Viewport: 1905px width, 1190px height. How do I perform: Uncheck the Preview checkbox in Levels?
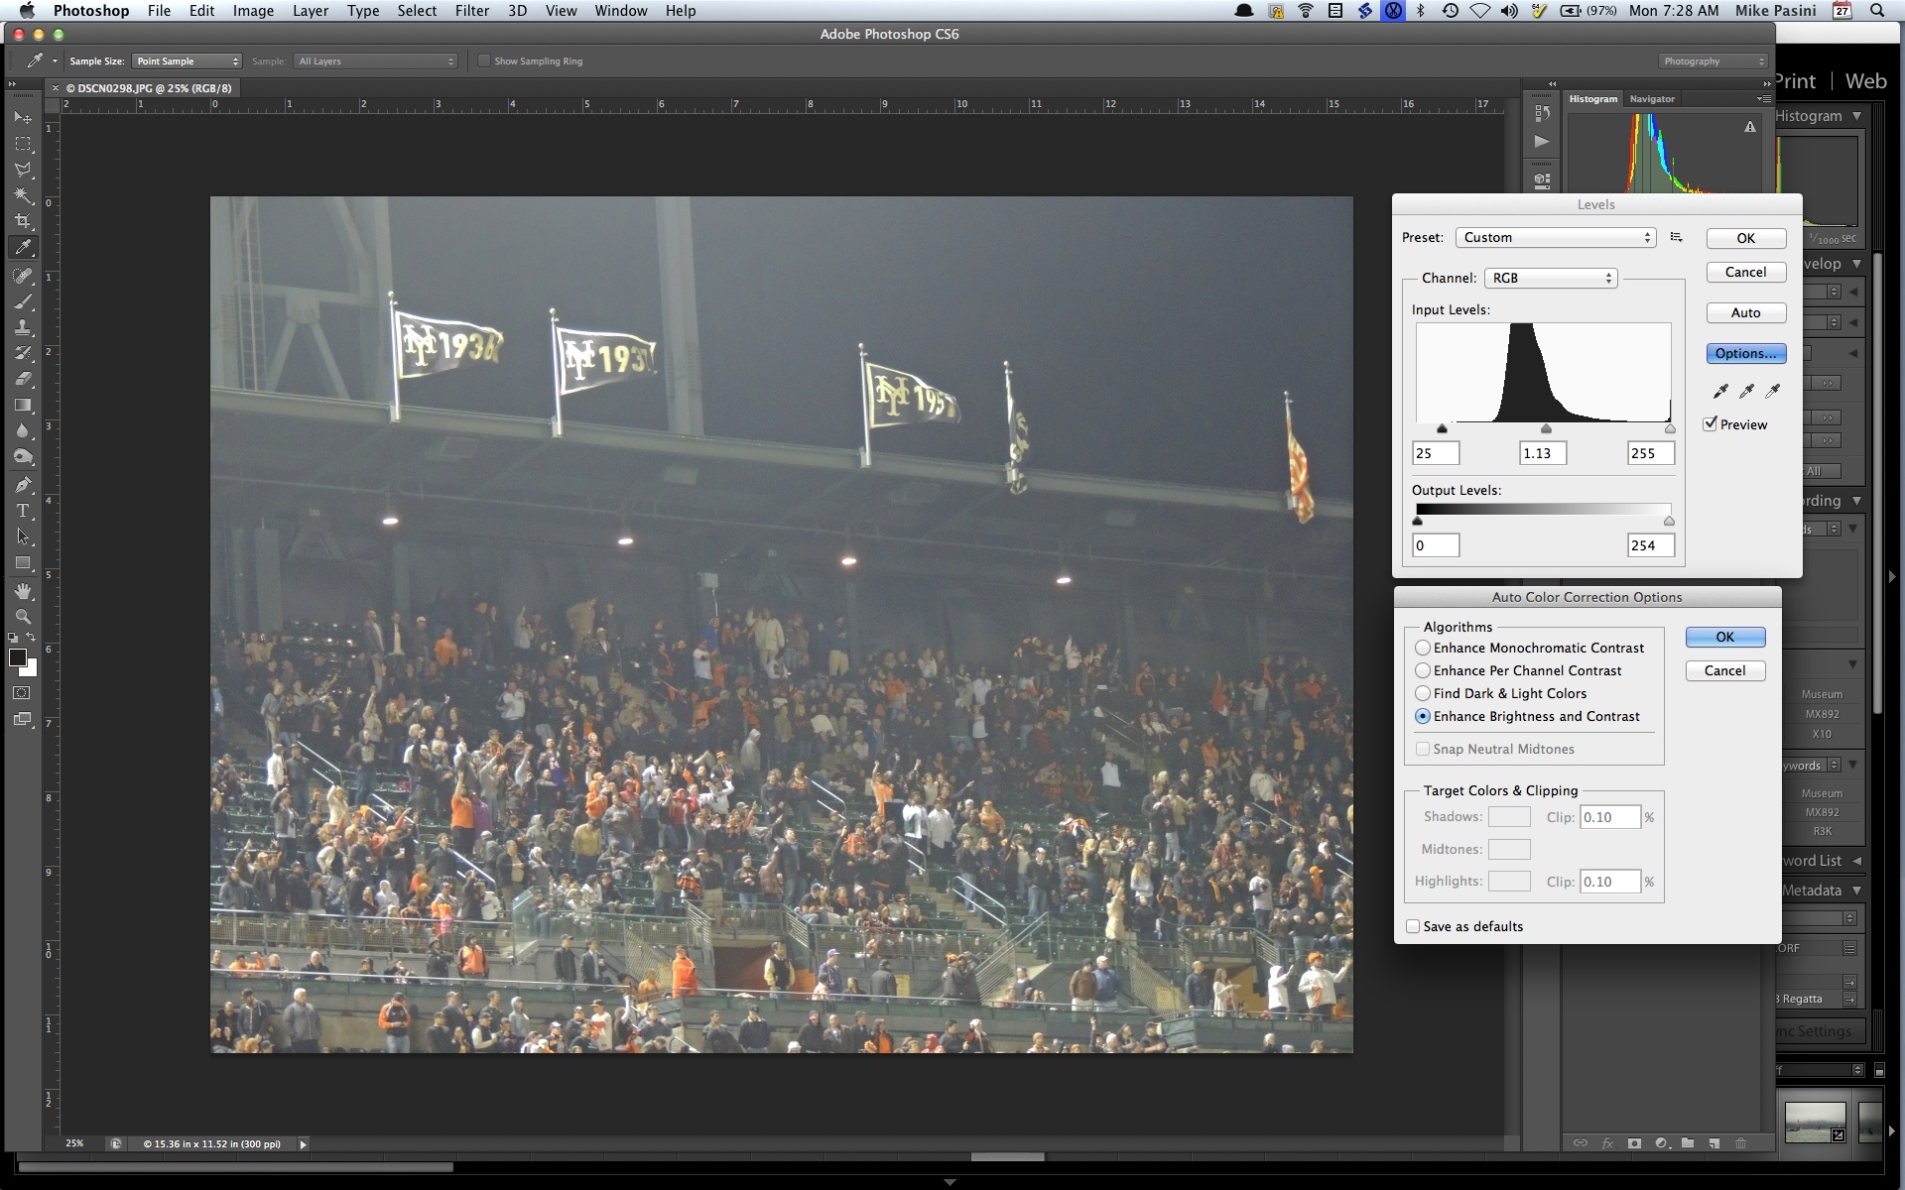1711,423
